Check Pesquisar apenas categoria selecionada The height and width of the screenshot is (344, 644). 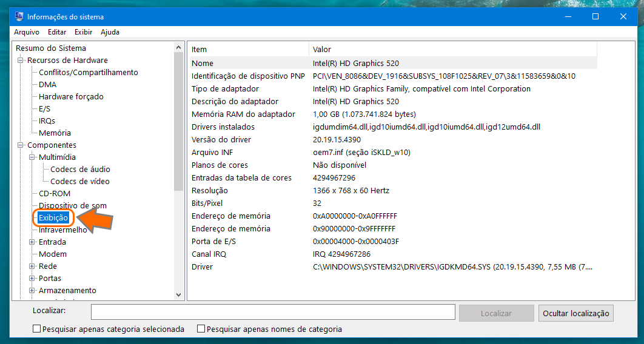(x=36, y=329)
